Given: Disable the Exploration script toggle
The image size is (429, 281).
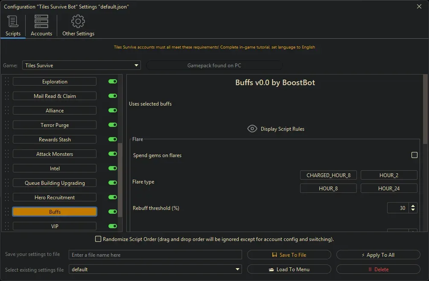Looking at the screenshot, I should [x=113, y=82].
